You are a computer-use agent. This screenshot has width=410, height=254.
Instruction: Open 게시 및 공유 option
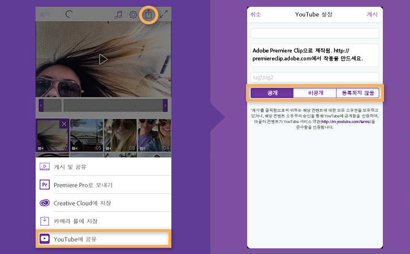point(103,167)
